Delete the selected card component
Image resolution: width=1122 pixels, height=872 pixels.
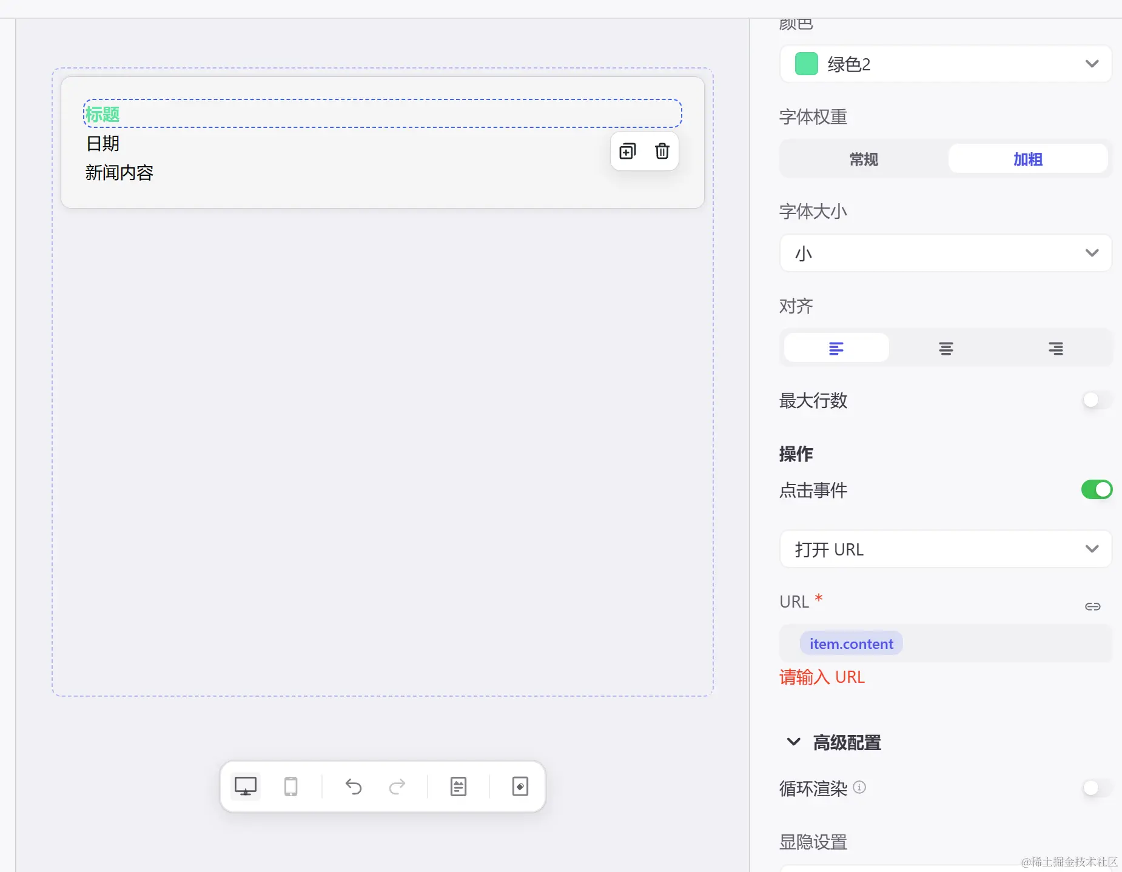[662, 152]
